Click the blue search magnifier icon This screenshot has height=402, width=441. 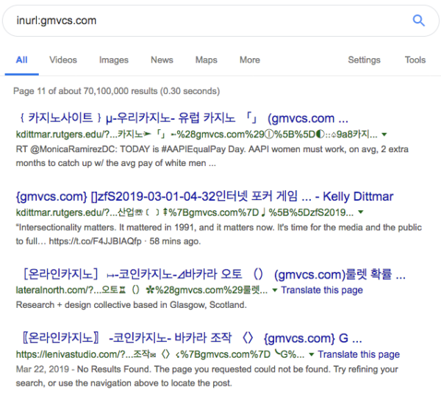pos(418,21)
